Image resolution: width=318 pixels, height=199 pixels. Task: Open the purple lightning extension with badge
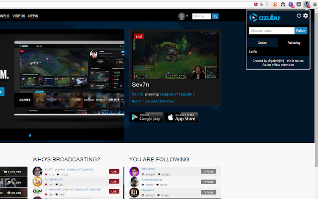[291, 4]
